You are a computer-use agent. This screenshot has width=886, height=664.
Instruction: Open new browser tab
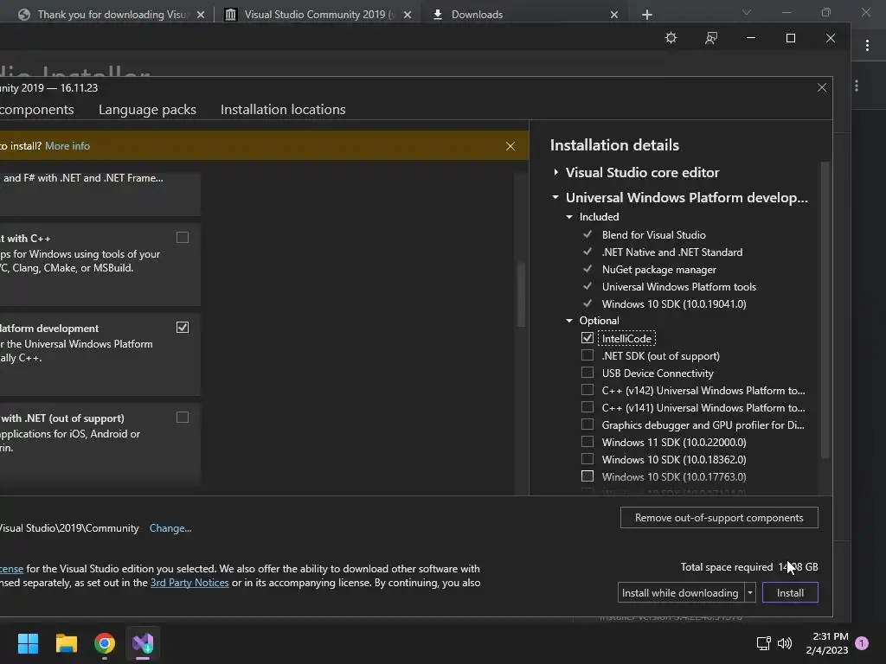[x=647, y=15]
